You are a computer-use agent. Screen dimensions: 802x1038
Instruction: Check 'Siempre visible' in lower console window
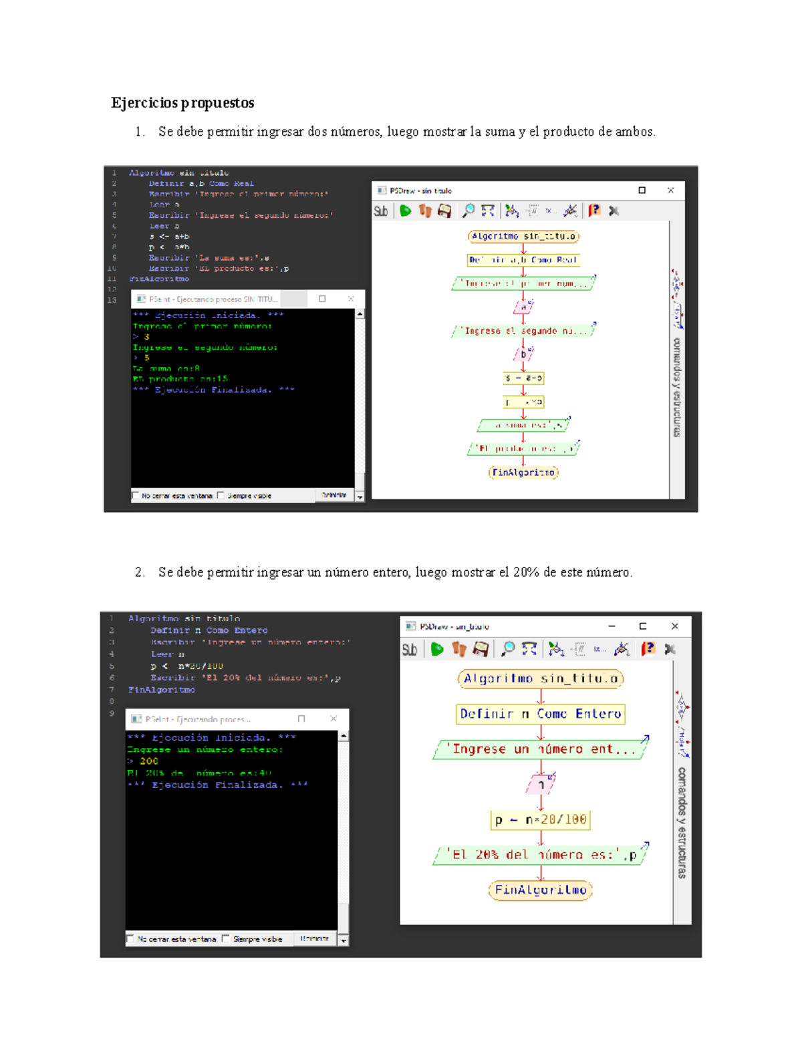[226, 939]
